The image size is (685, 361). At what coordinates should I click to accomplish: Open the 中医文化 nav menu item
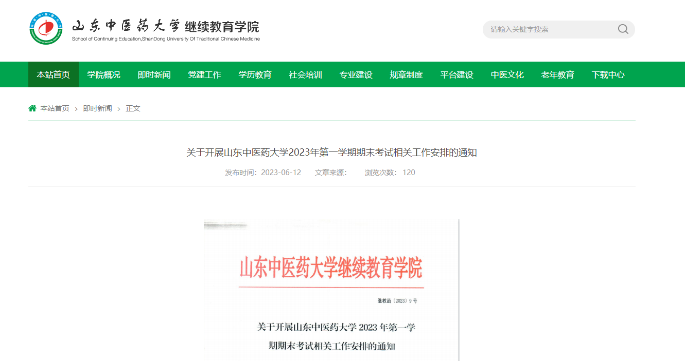tap(507, 74)
